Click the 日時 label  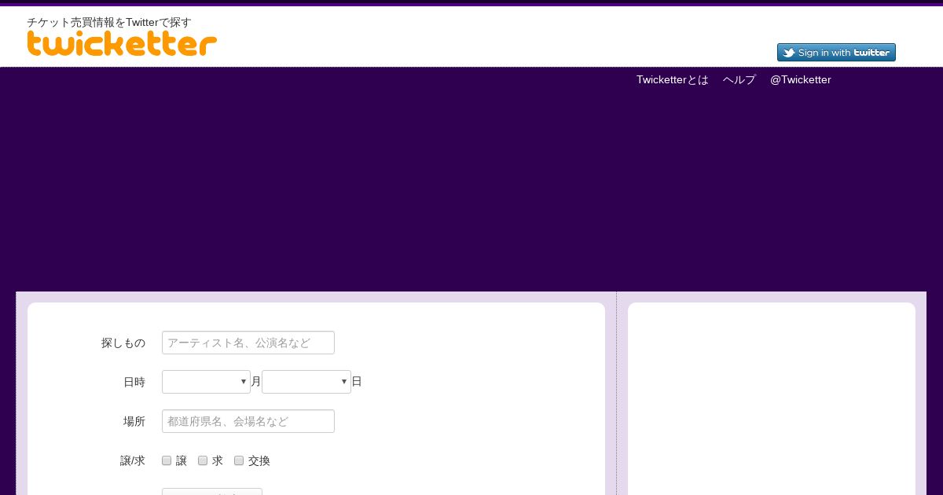(134, 382)
